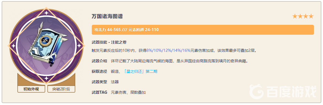
Task: Click the 万国诸海图谱 weapon title
Action: pyautogui.click(x=107, y=17)
